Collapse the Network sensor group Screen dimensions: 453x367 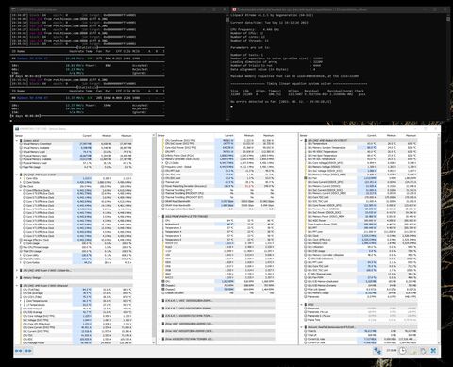pyautogui.click(x=302, y=327)
